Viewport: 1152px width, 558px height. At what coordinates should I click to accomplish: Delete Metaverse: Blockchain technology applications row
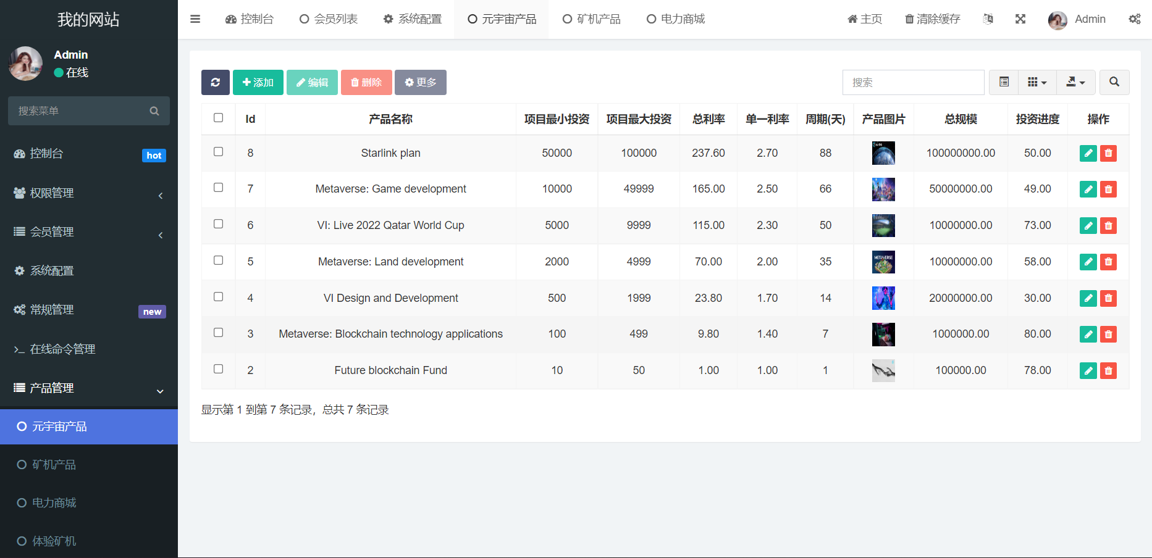click(x=1109, y=334)
